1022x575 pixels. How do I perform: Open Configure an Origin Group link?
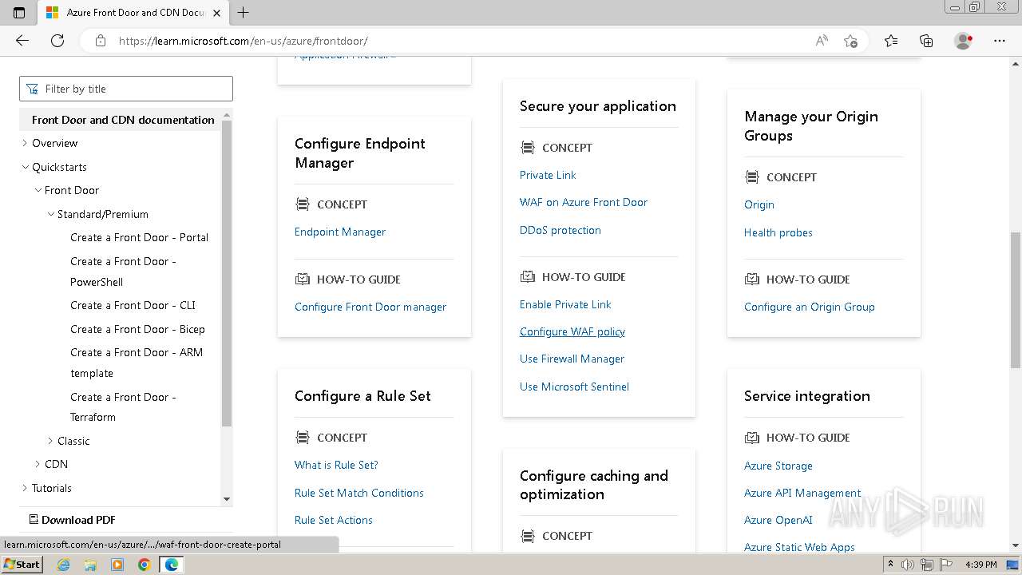810,307
